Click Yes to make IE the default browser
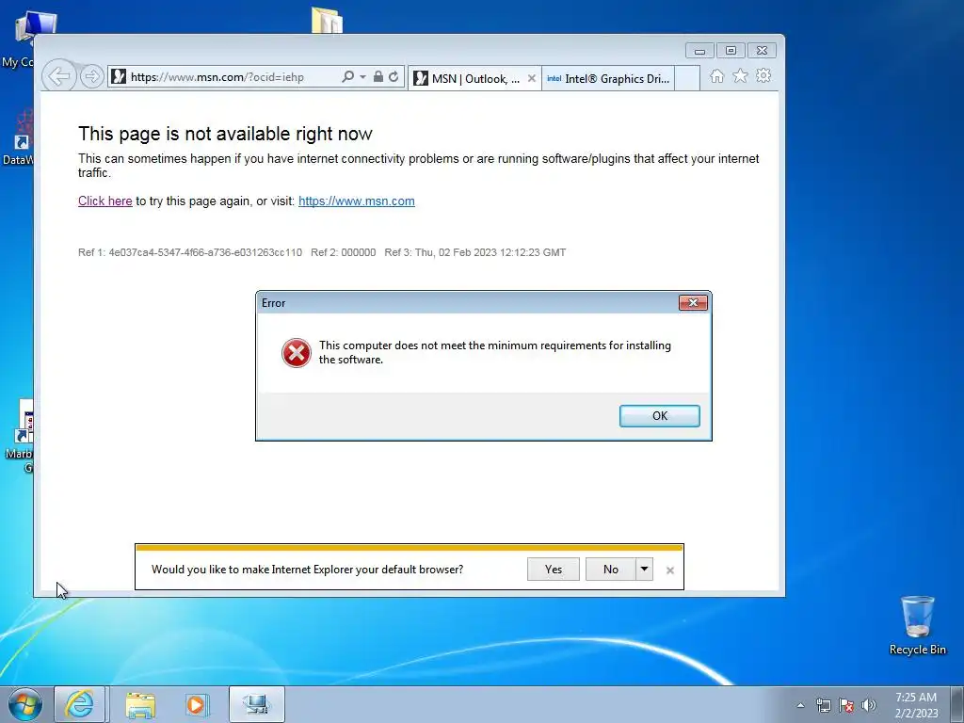The height and width of the screenshot is (723, 964). click(x=554, y=570)
